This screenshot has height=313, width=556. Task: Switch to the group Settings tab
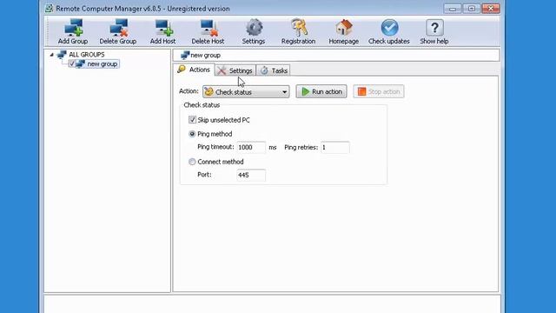point(235,70)
